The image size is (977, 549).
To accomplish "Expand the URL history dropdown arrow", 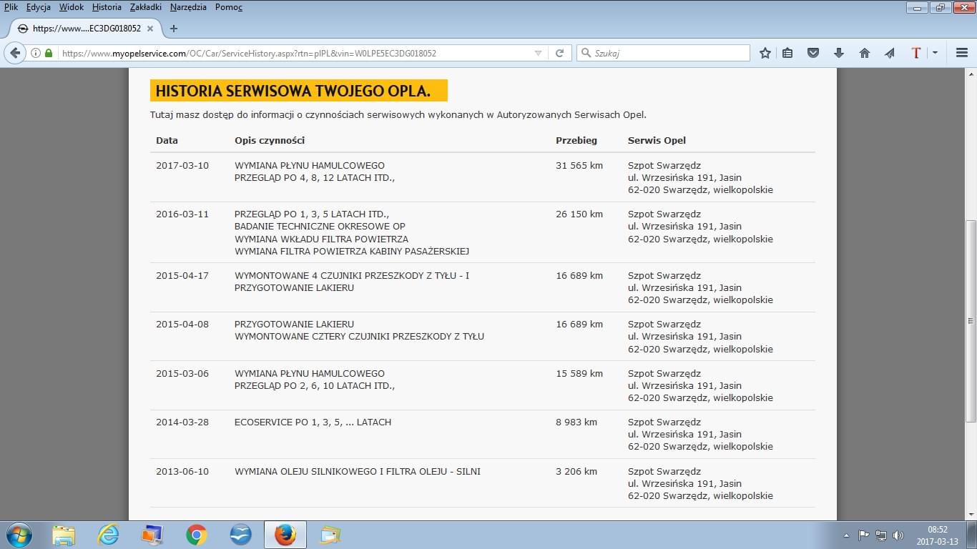I will (x=538, y=53).
